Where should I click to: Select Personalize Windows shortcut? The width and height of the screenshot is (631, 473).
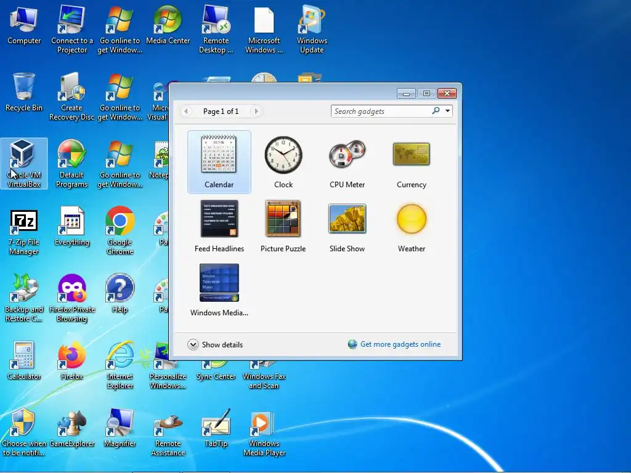tap(168, 376)
